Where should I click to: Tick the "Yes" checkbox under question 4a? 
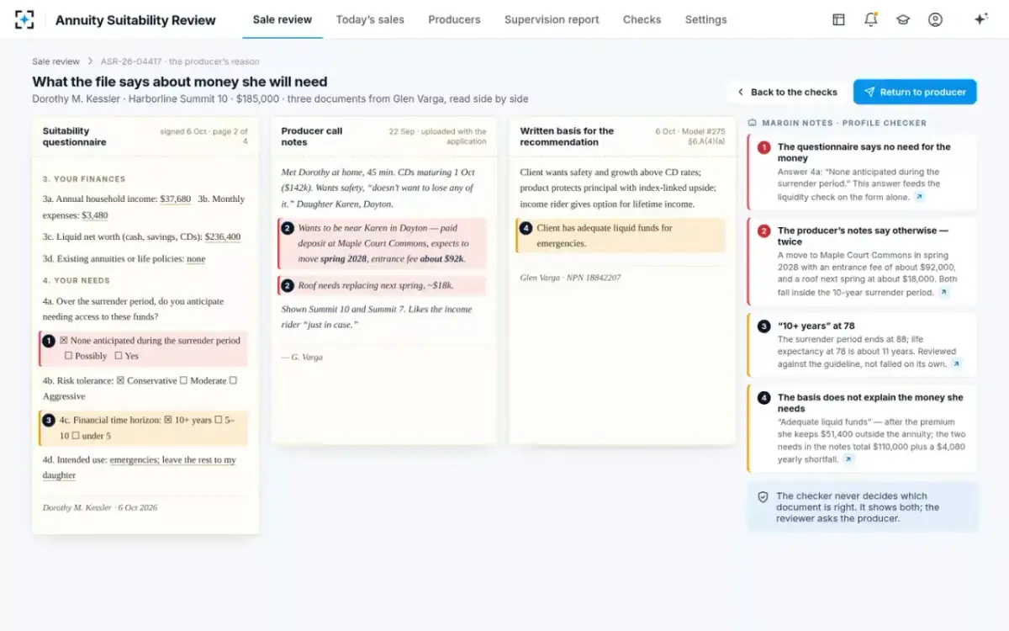click(119, 356)
